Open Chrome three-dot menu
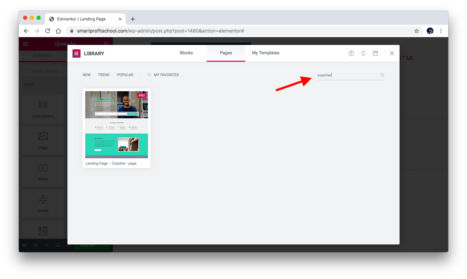This screenshot has width=467, height=279. pos(441,31)
